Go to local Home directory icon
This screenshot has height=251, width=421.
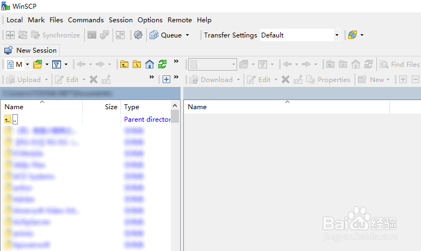click(150, 64)
